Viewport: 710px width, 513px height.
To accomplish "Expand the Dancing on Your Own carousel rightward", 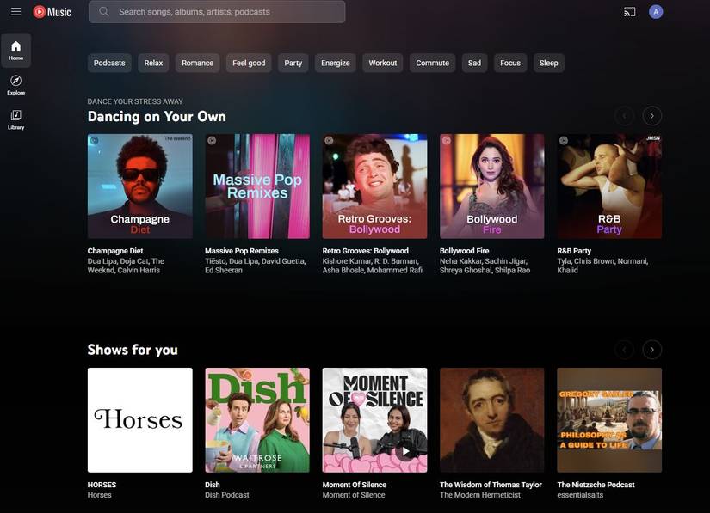I will click(x=650, y=113).
